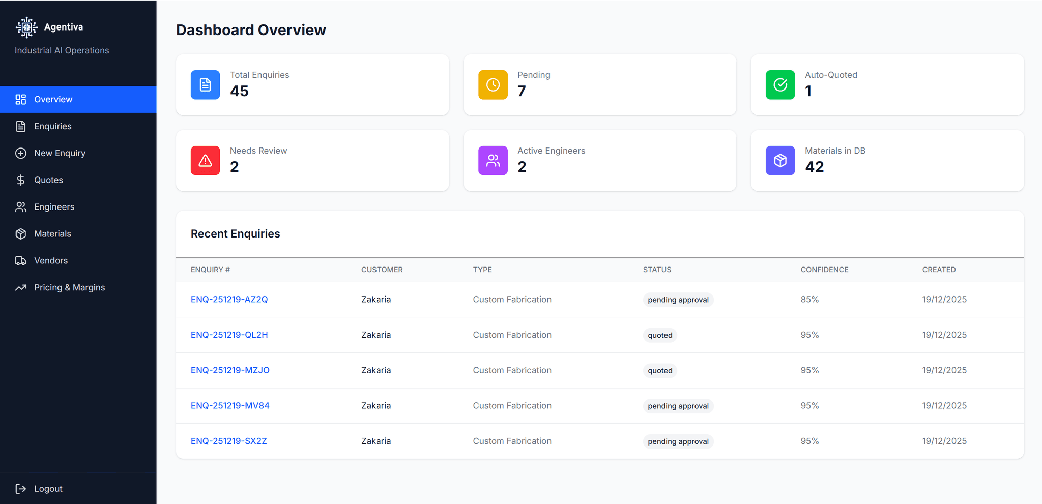Navigate to Pricing & Margins page

(70, 287)
